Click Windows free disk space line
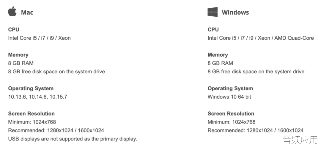This screenshot has height=147, width=321. point(256,72)
